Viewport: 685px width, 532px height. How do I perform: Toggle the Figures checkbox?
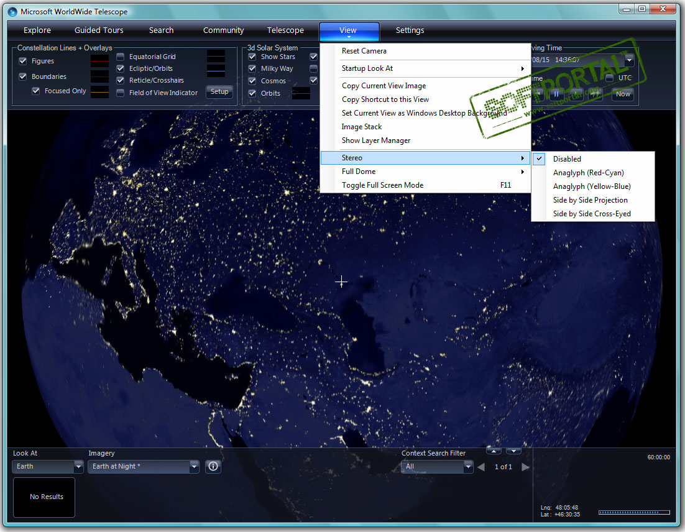pos(23,61)
